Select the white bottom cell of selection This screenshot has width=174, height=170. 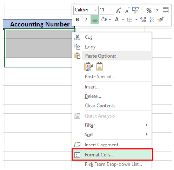coord(38,62)
